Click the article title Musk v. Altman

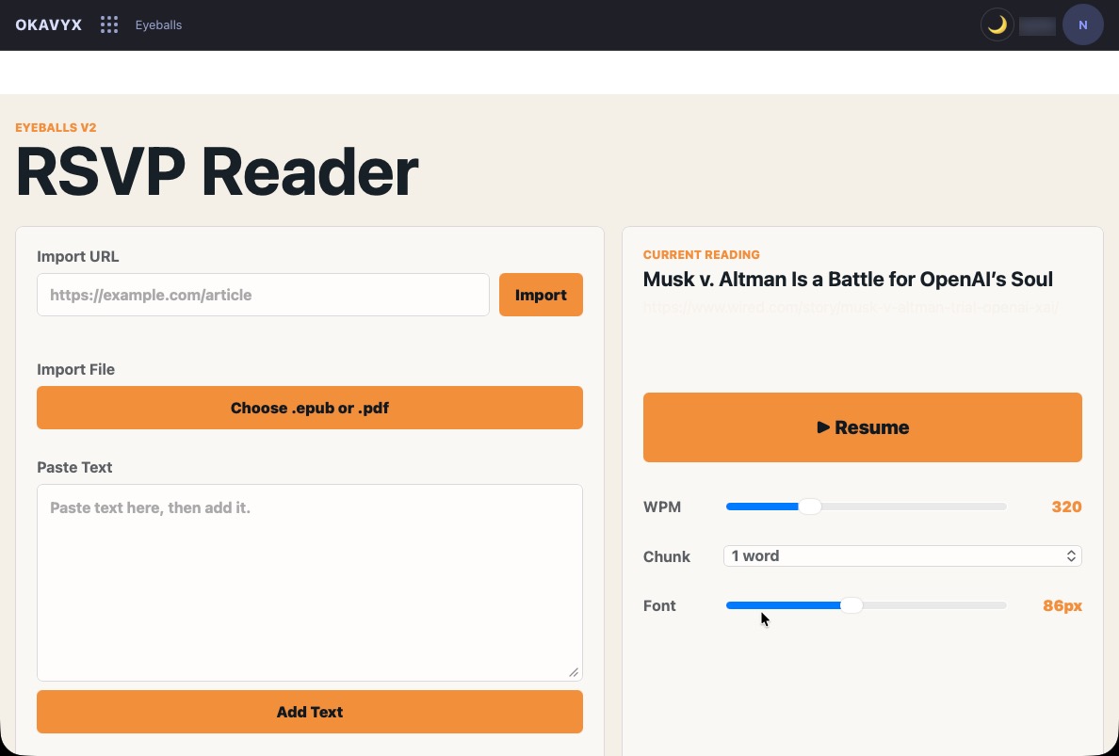pyautogui.click(x=848, y=279)
